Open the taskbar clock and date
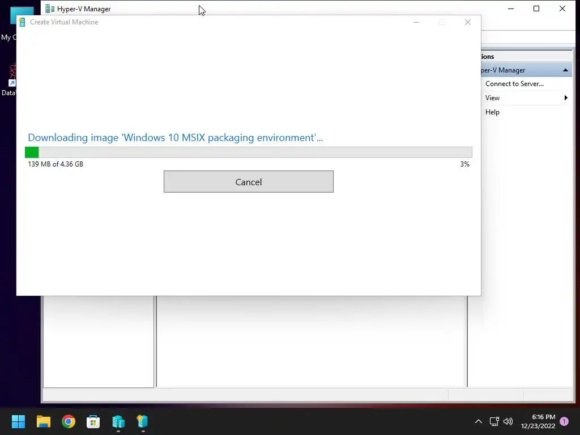Viewport: 580px width, 435px height. 538,421
